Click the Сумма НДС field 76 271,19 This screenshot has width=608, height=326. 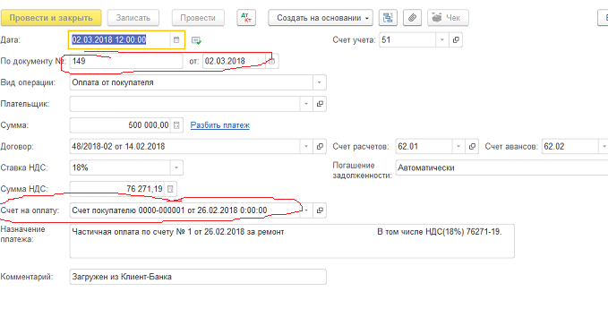pyautogui.click(x=117, y=189)
